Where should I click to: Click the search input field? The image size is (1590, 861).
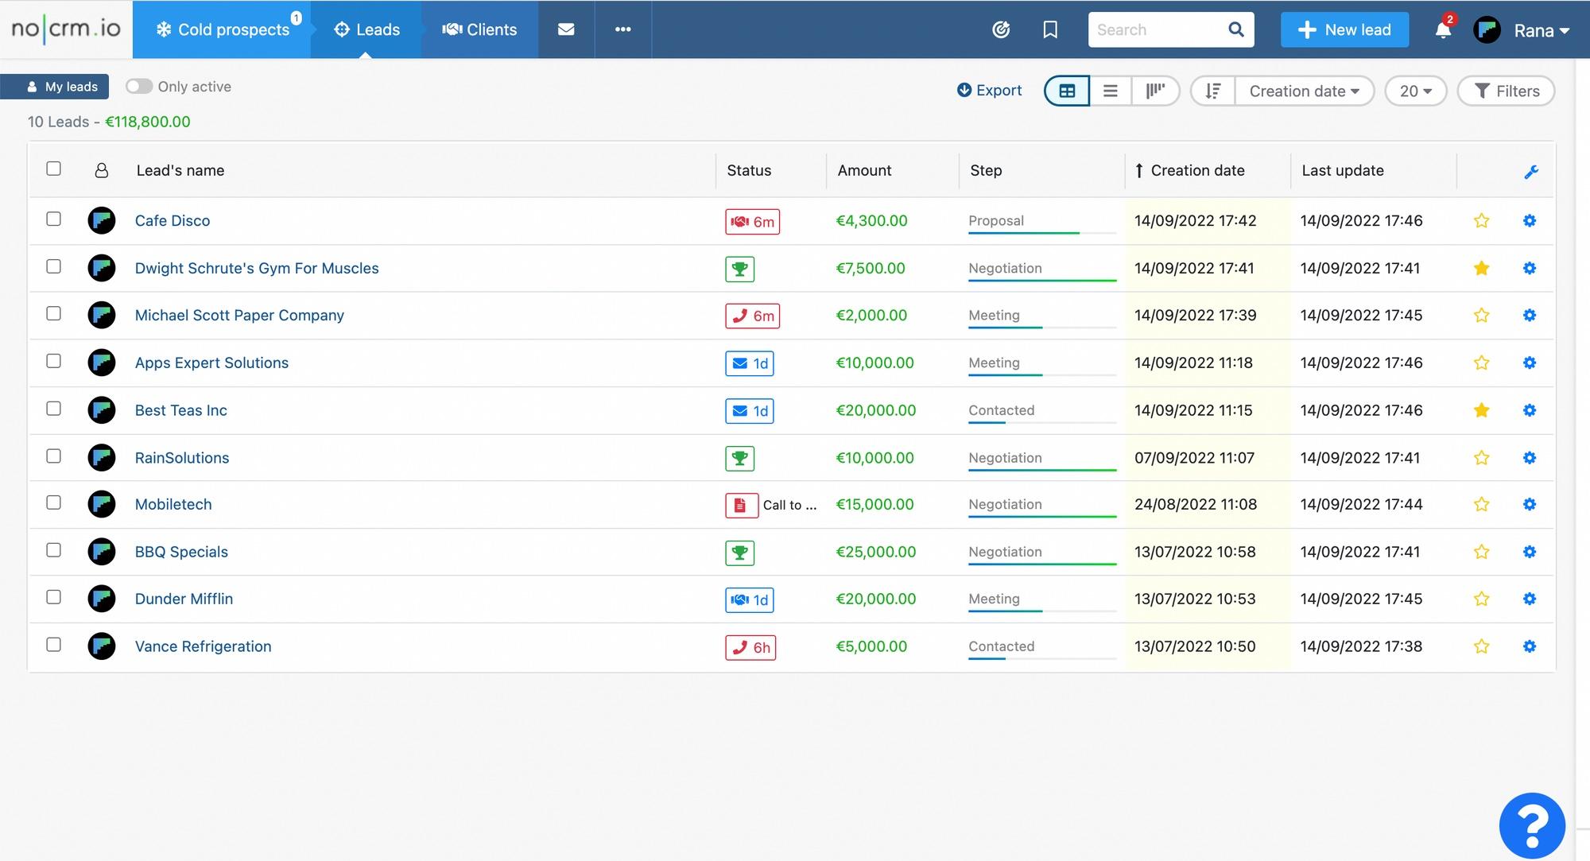coord(1168,29)
